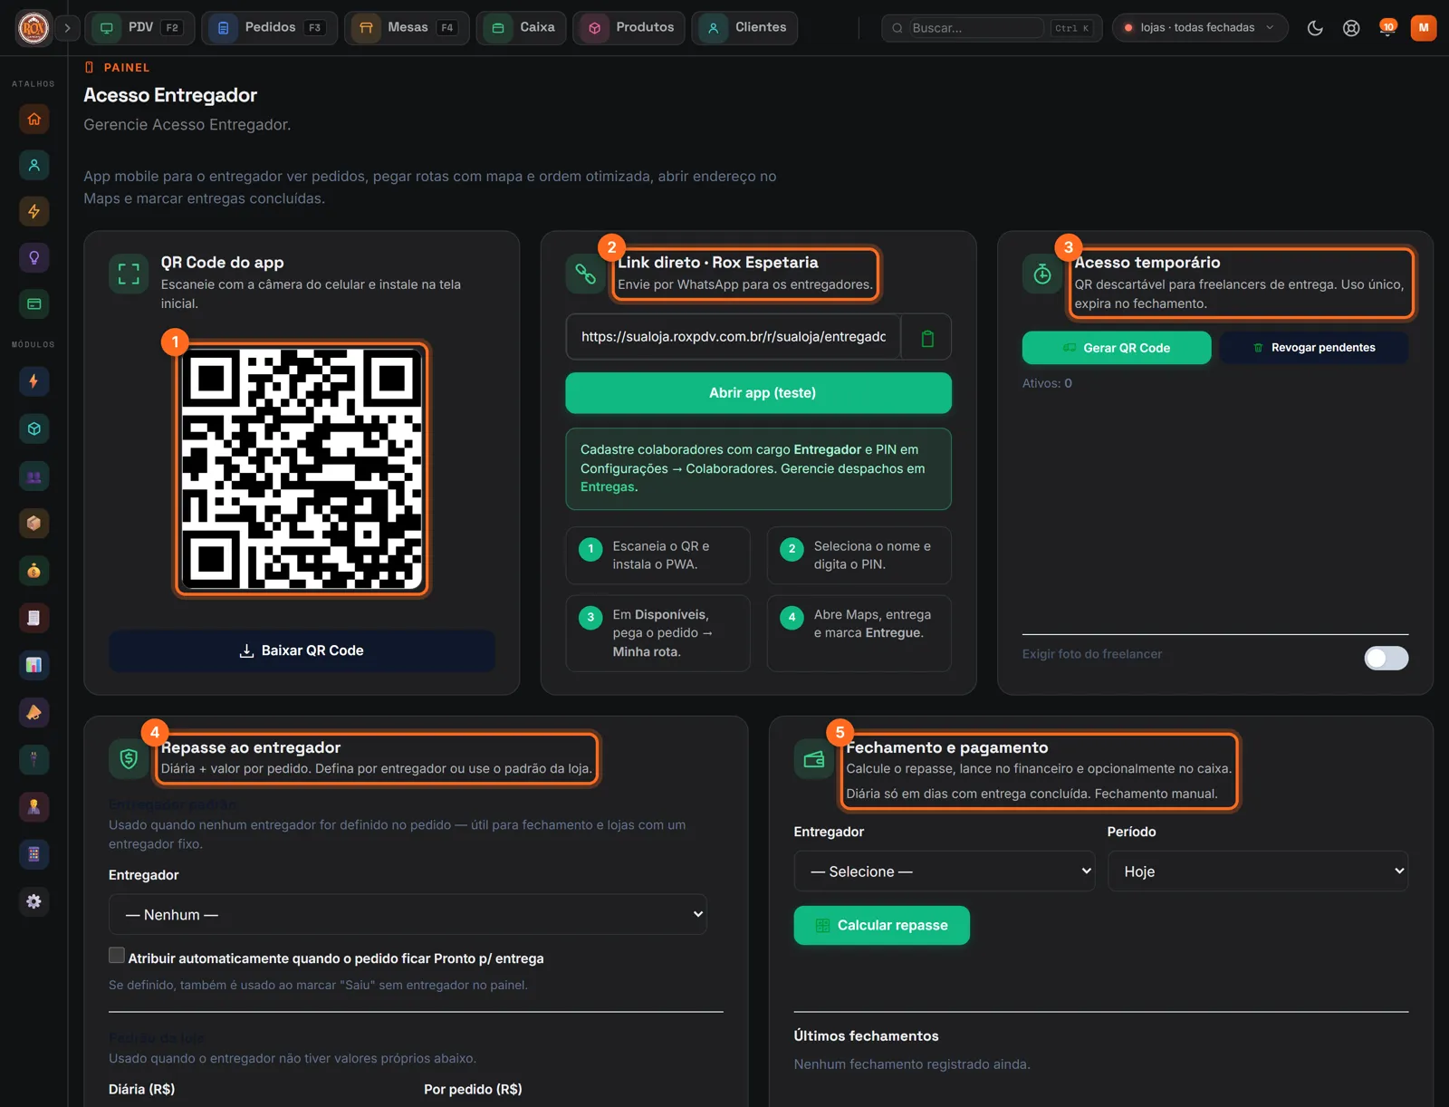Toggle dark mode with the moon icon
The height and width of the screenshot is (1107, 1449).
tap(1315, 28)
